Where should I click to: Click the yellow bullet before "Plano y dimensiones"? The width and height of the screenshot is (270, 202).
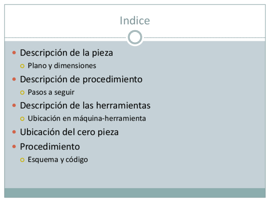click(22, 66)
